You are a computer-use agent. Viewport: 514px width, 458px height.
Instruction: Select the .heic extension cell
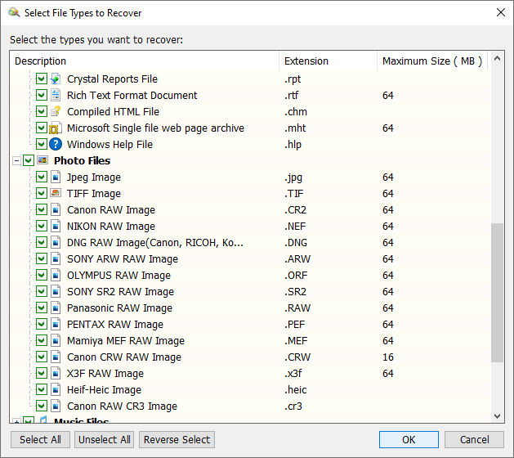[x=295, y=390]
